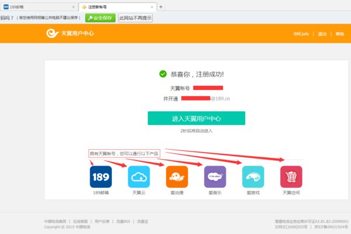Click the 爱音乐 label text
351x234 pixels.
click(215, 192)
